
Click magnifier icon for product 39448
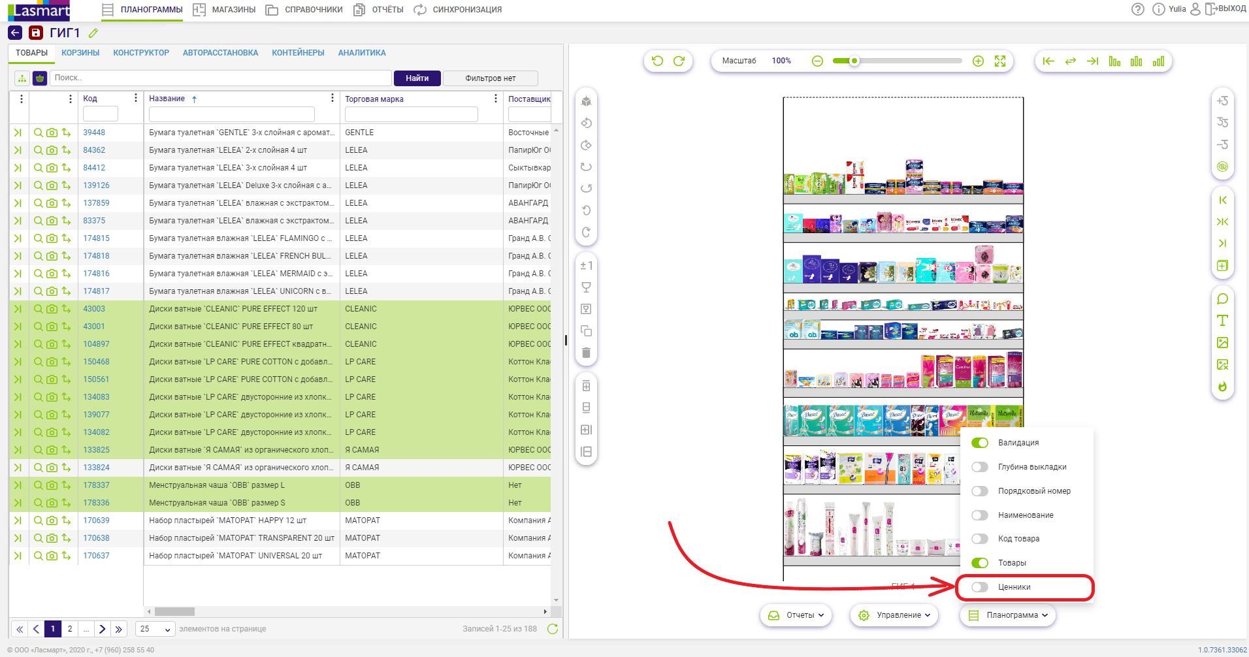pyautogui.click(x=39, y=133)
